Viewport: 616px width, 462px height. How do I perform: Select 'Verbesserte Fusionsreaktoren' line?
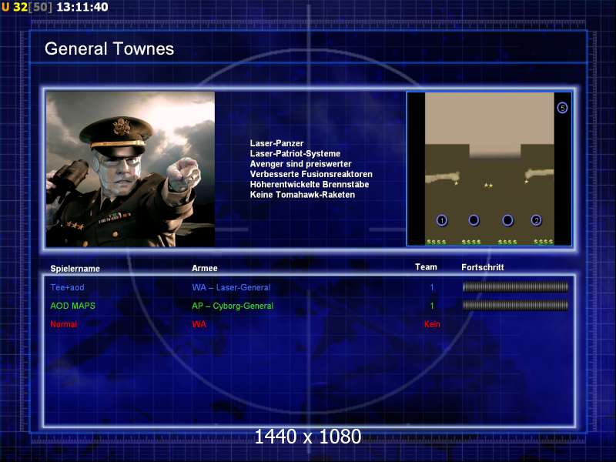[311, 174]
